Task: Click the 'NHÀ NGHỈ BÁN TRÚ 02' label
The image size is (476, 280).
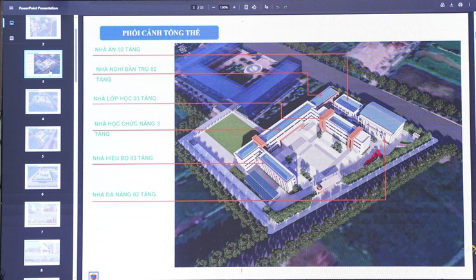Action: point(126,70)
